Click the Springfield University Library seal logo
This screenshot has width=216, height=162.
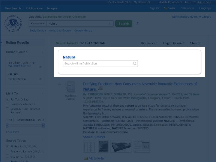[13, 23]
